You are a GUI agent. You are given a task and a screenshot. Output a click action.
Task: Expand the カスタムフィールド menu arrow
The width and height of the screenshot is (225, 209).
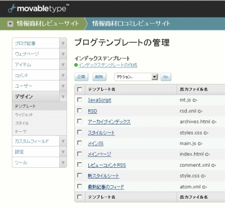click(63, 141)
